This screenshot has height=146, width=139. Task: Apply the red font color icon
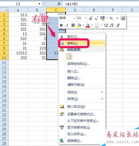pos(88,25)
